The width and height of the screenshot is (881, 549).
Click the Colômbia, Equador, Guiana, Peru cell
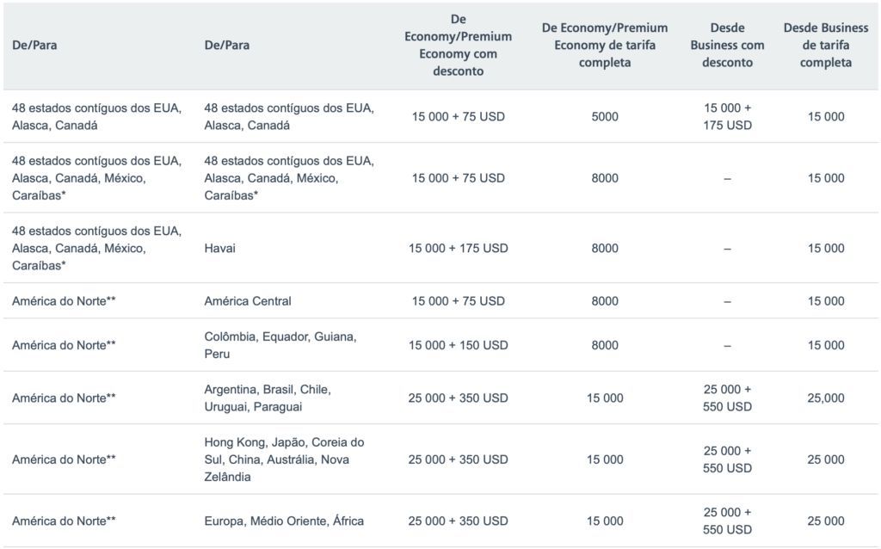point(280,345)
